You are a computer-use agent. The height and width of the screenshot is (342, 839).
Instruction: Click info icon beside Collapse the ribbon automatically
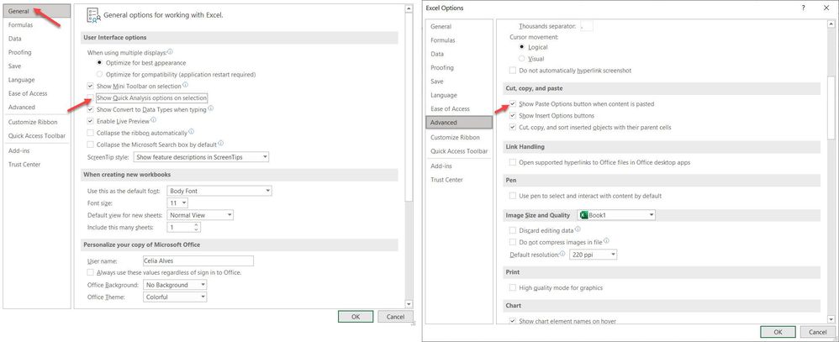[x=192, y=132]
